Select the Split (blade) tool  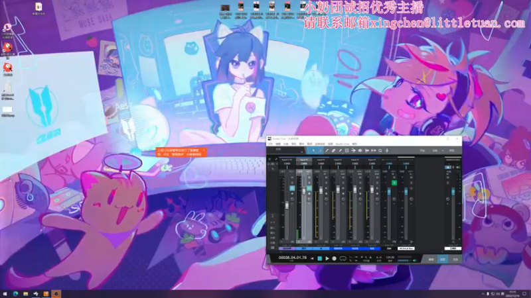tap(327, 150)
